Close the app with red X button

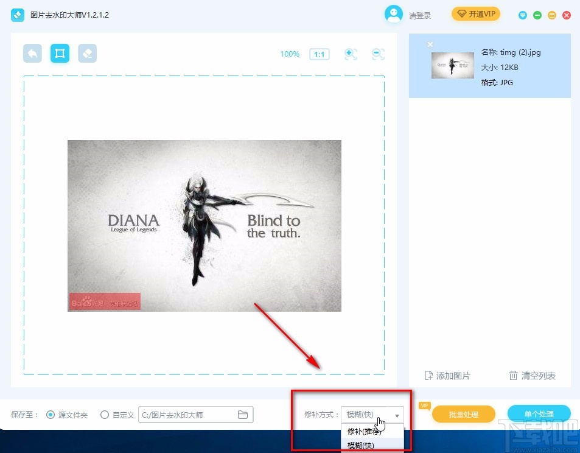tap(567, 15)
